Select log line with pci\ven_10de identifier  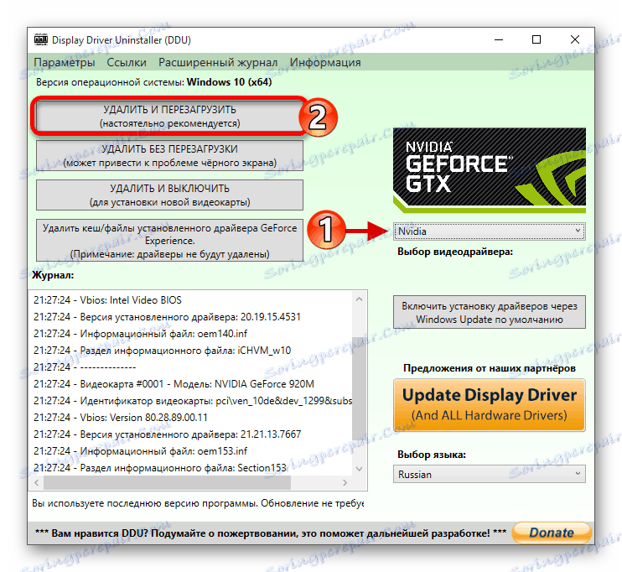tap(193, 401)
